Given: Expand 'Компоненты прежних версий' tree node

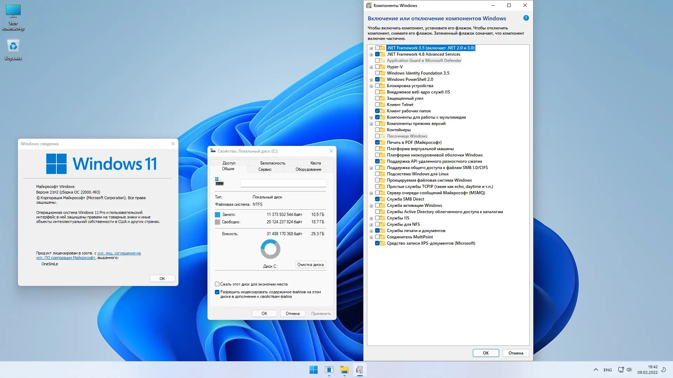Looking at the screenshot, I should pyautogui.click(x=371, y=124).
